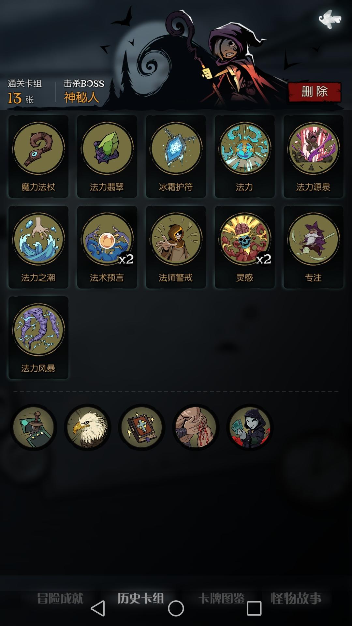
Task: Go back using the white ghost arrow
Action: point(330,19)
